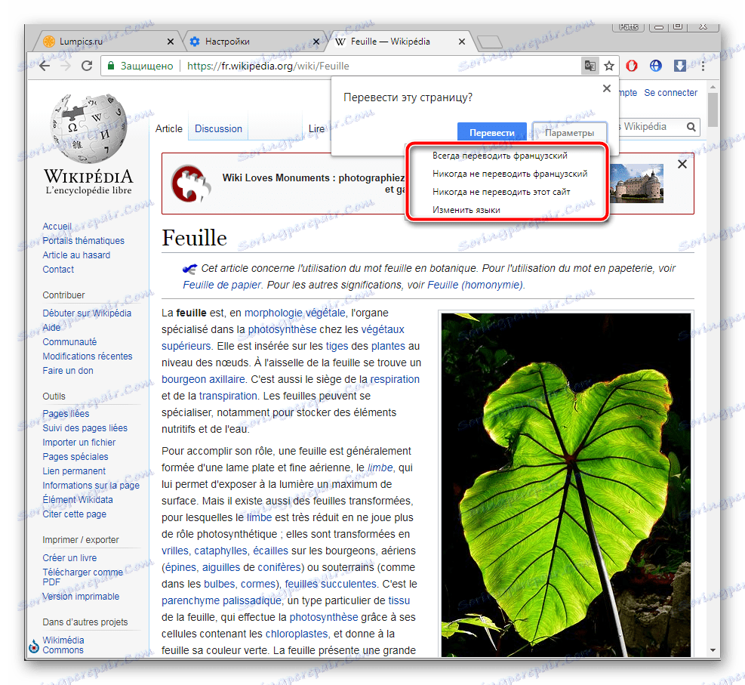Image resolution: width=745 pixels, height=685 pixels.
Task: Close the Lumpics.ru tab
Action: [x=171, y=42]
